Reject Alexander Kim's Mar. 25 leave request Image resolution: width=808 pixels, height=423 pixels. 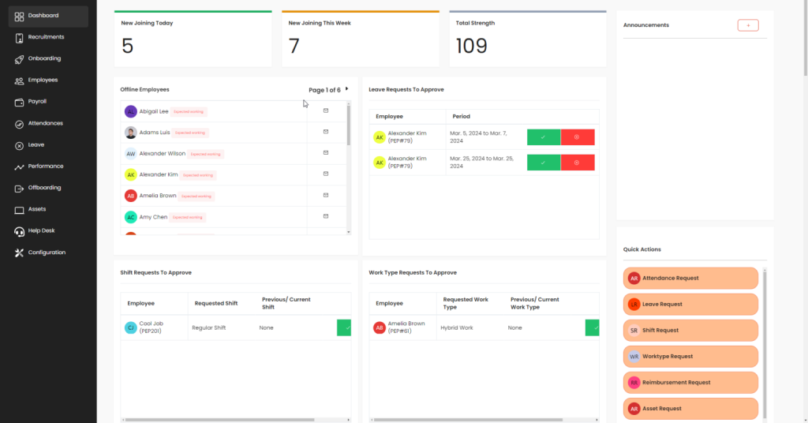578,163
